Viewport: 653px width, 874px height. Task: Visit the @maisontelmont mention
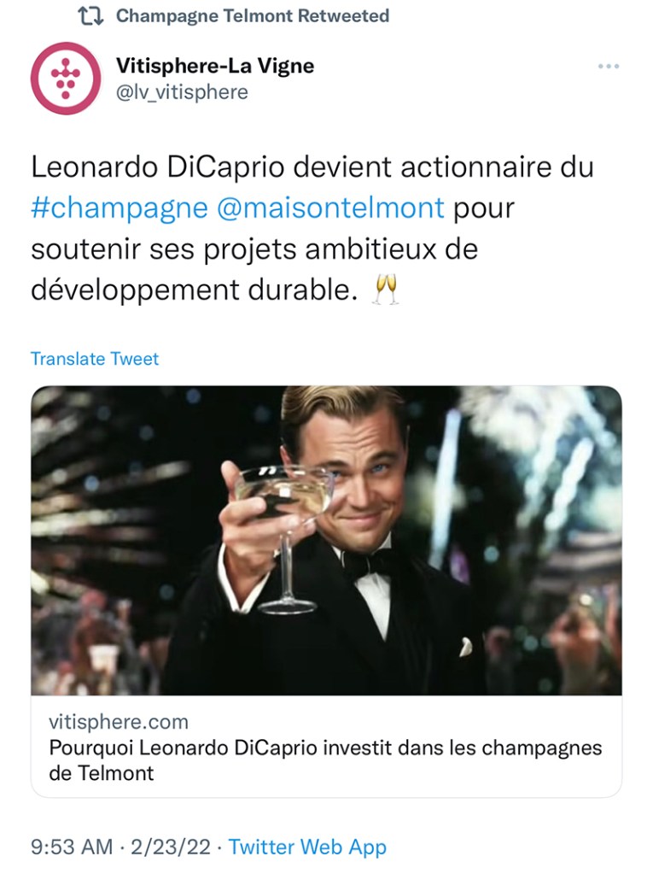tap(331, 208)
